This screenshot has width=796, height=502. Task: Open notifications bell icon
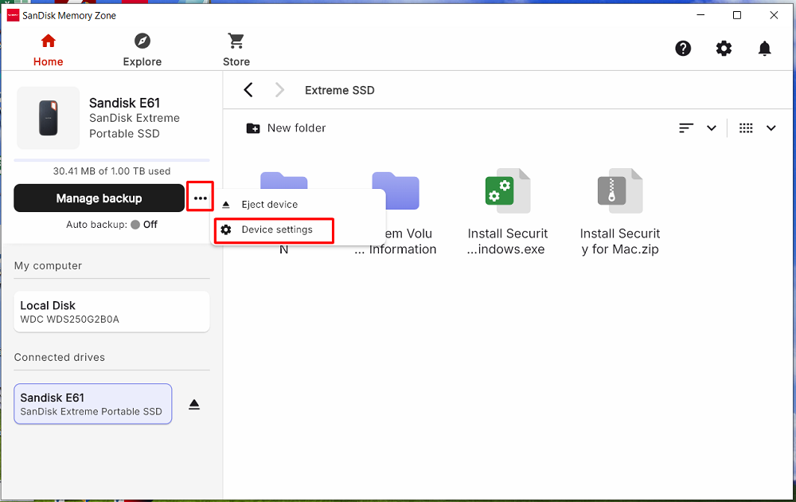(764, 49)
